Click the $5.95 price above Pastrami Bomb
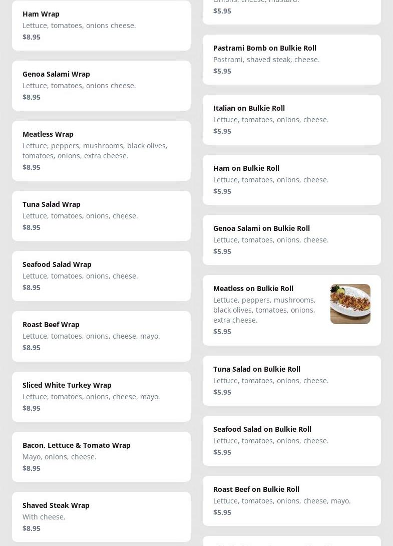 [222, 11]
